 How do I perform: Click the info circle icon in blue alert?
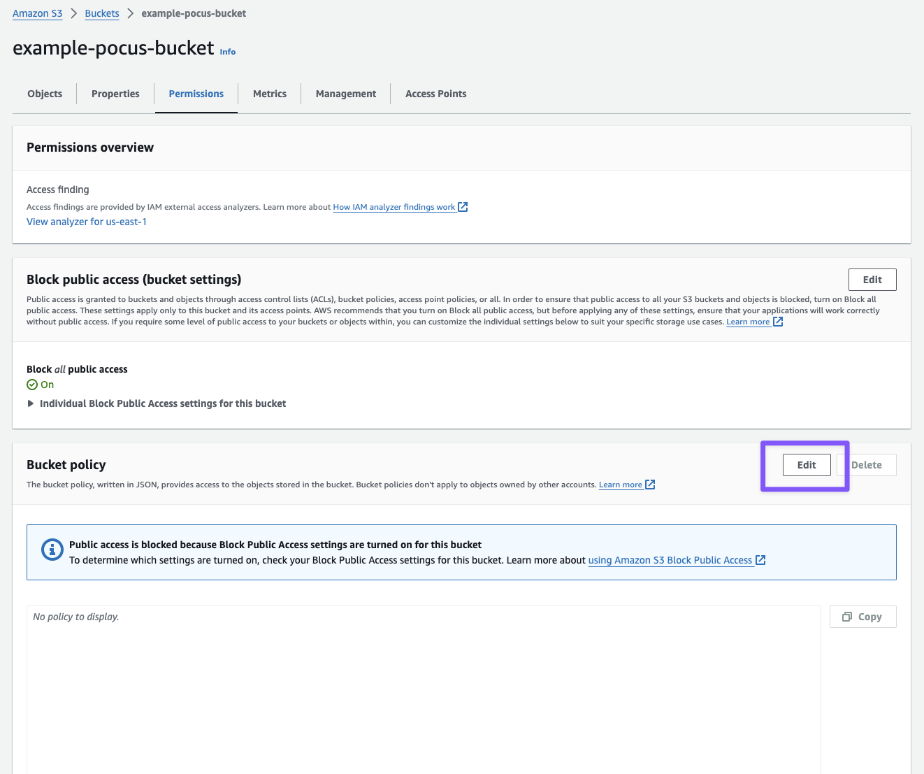click(x=52, y=550)
